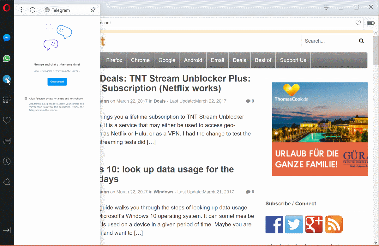Image resolution: width=379 pixels, height=246 pixels.
Task: Click the browser address bar
Action: point(226,23)
